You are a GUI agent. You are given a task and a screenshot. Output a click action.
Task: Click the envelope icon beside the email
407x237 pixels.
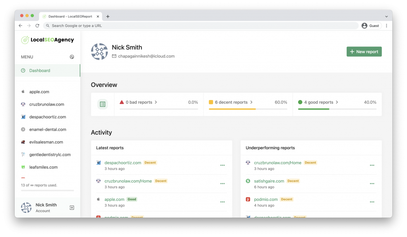[114, 56]
